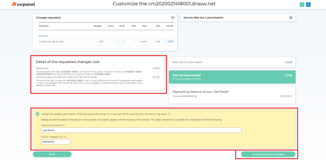Select the Antispam services for email row
Viewport: 326px width, 160px height.
click(106, 42)
